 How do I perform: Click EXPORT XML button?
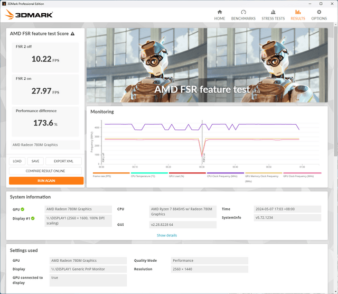click(63, 161)
